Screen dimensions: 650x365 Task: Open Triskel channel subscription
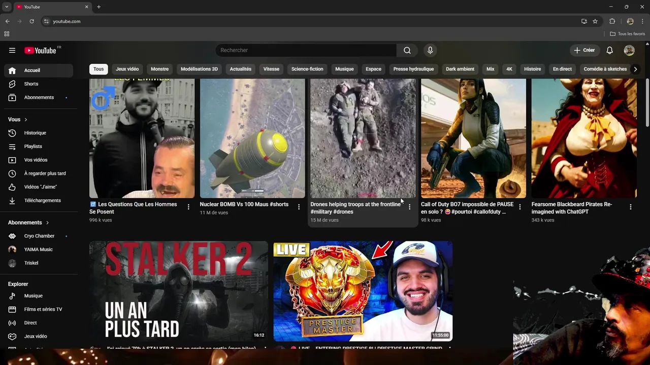pyautogui.click(x=39, y=263)
